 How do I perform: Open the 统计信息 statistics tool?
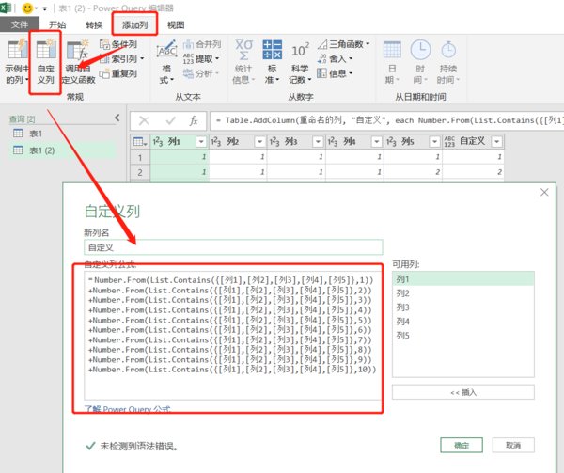coord(243,61)
